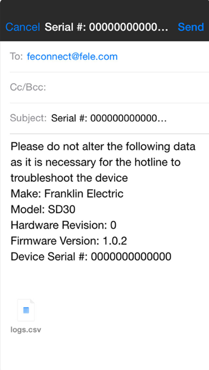Screen dimensions: 209x370
Task: Tap the logs.csv attachment file icon
Action: pos(26,310)
